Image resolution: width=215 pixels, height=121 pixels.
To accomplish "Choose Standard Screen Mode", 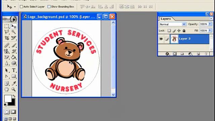I will pyautogui.click(x=6, y=119).
